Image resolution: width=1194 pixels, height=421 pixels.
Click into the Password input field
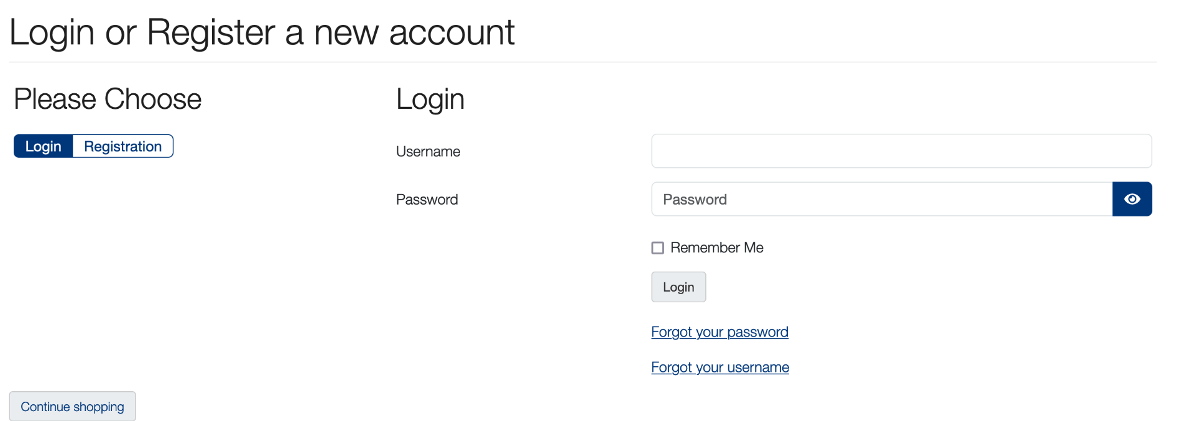point(881,199)
